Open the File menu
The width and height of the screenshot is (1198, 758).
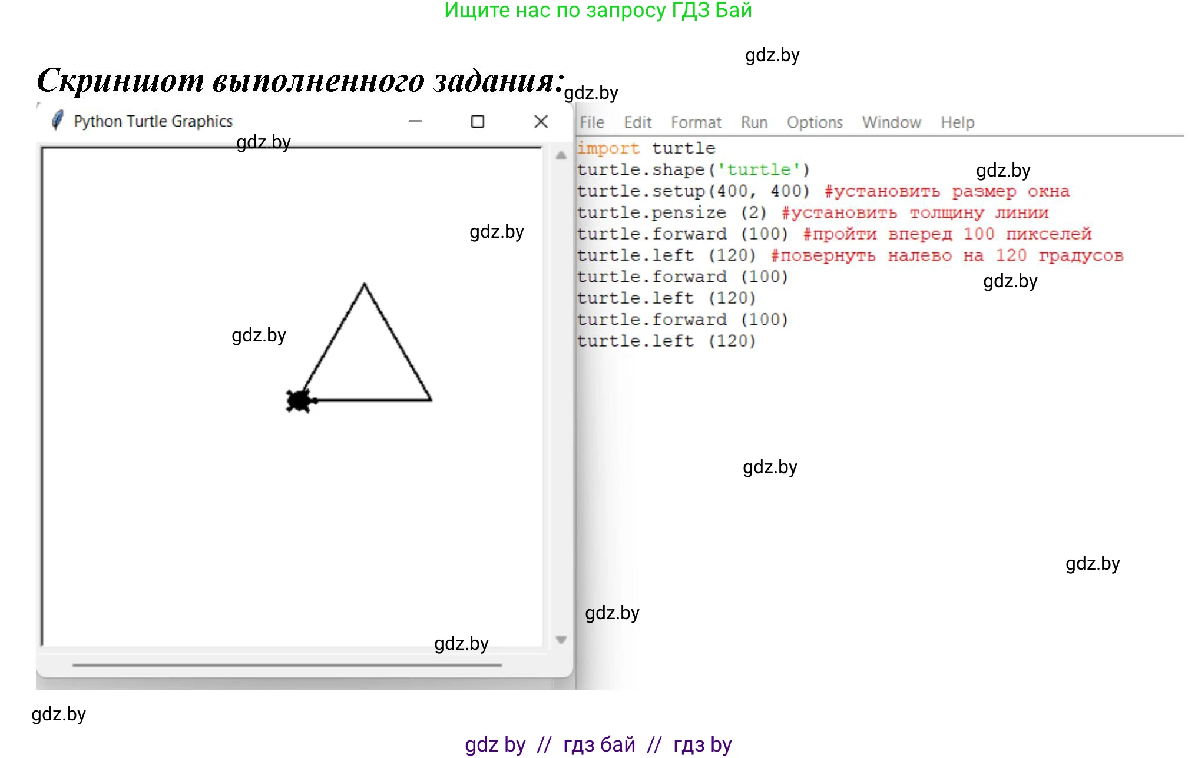591,122
